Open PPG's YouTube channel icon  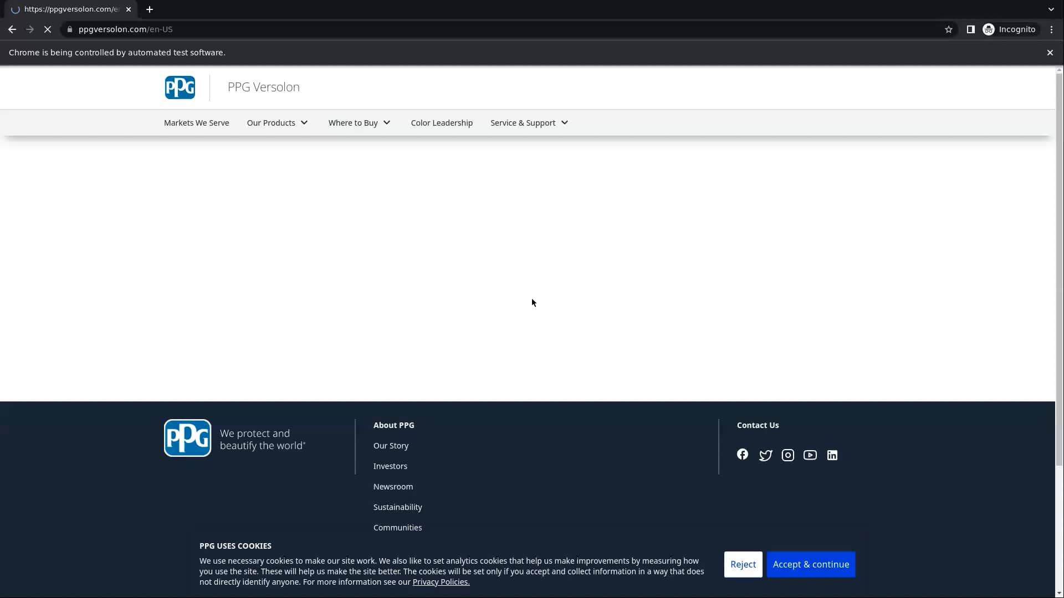[x=810, y=455]
